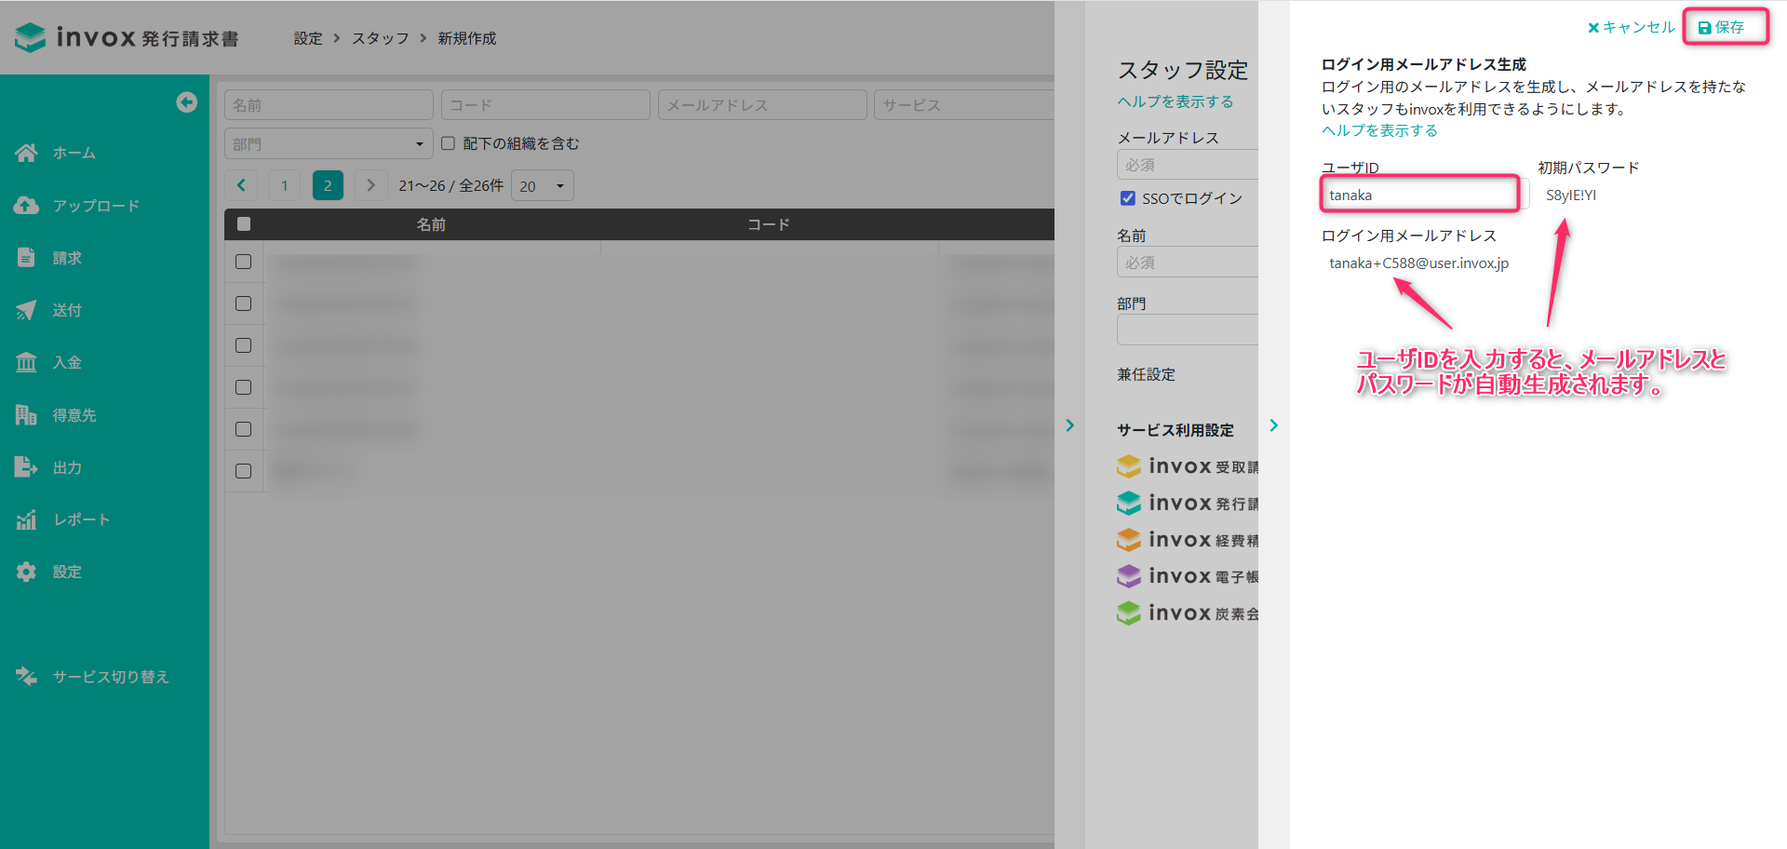The height and width of the screenshot is (849, 1787).
Task: Collapse the sidebar with the back arrow
Action: click(186, 102)
